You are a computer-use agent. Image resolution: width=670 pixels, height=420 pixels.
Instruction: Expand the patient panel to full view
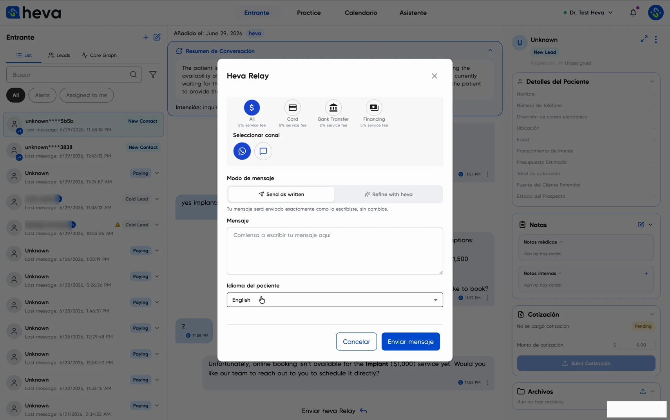pyautogui.click(x=644, y=39)
